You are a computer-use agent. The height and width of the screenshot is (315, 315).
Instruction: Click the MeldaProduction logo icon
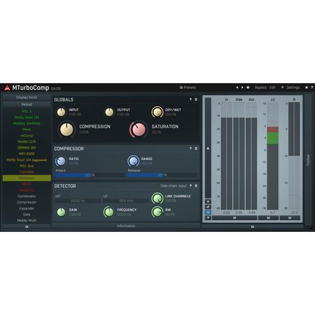pyautogui.click(x=8, y=88)
